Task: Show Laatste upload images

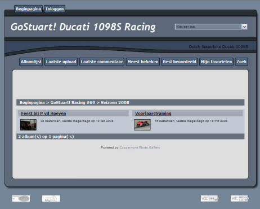Action: click(61, 62)
